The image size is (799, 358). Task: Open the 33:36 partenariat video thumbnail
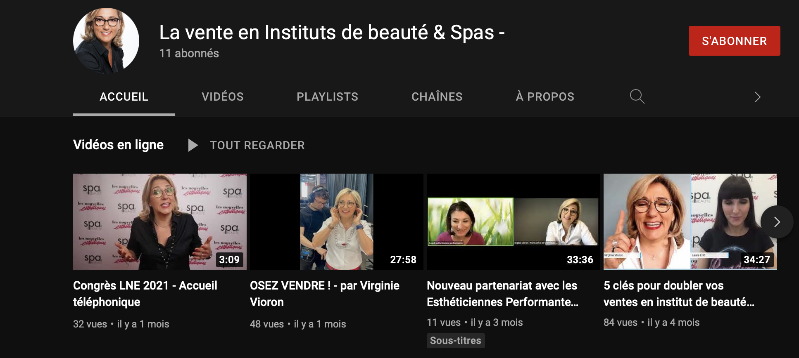(x=514, y=222)
